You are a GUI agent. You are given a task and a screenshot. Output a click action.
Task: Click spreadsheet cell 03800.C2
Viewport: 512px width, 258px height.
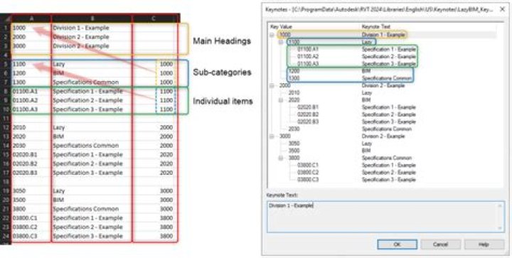31,227
